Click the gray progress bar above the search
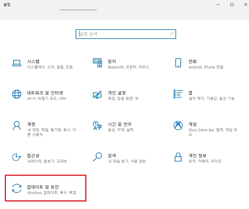 (78, 9)
